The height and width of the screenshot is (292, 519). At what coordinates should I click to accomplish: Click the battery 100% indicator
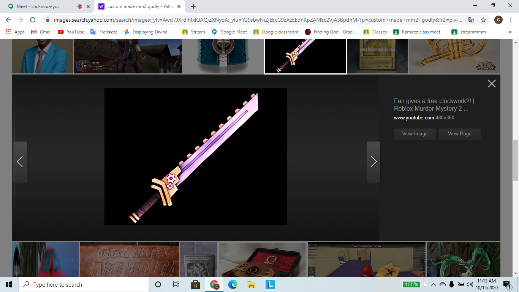411,284
